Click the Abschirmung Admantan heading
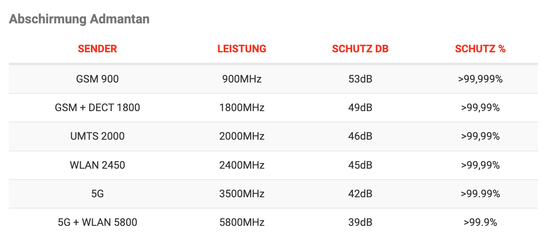546x248 pixels. point(79,19)
